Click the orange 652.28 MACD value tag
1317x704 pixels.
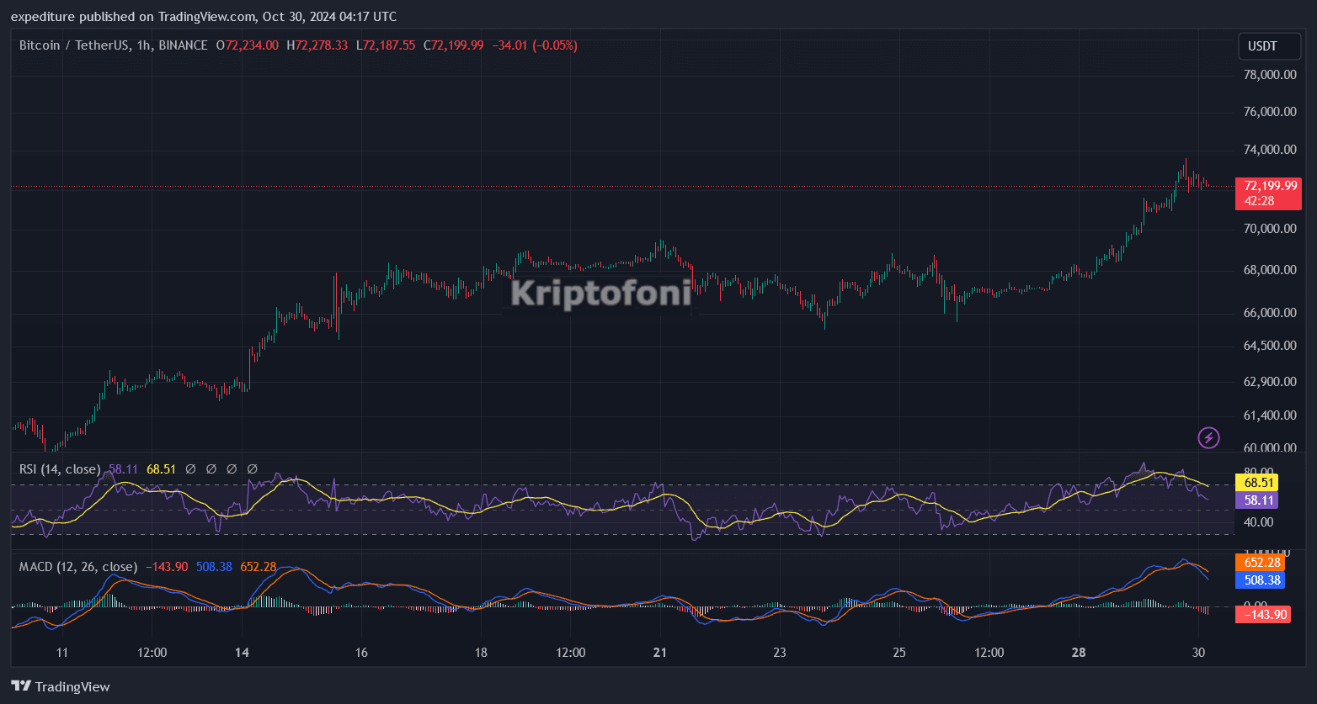1261,562
